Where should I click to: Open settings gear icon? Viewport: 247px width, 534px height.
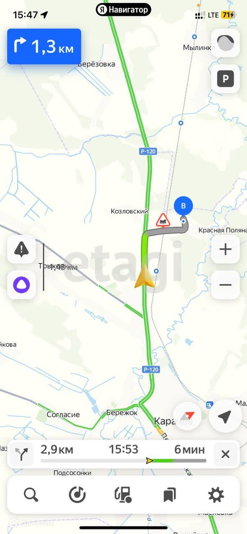[216, 495]
